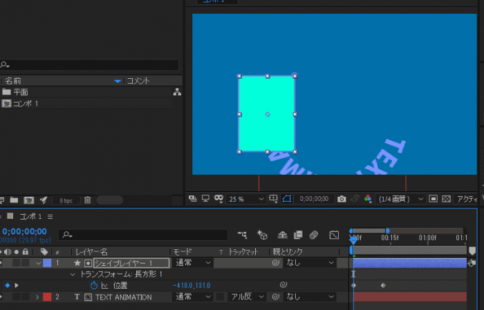Image resolution: width=484 pixels, height=310 pixels.
Task: Open the アル反 track matte dropdown
Action: (x=247, y=297)
